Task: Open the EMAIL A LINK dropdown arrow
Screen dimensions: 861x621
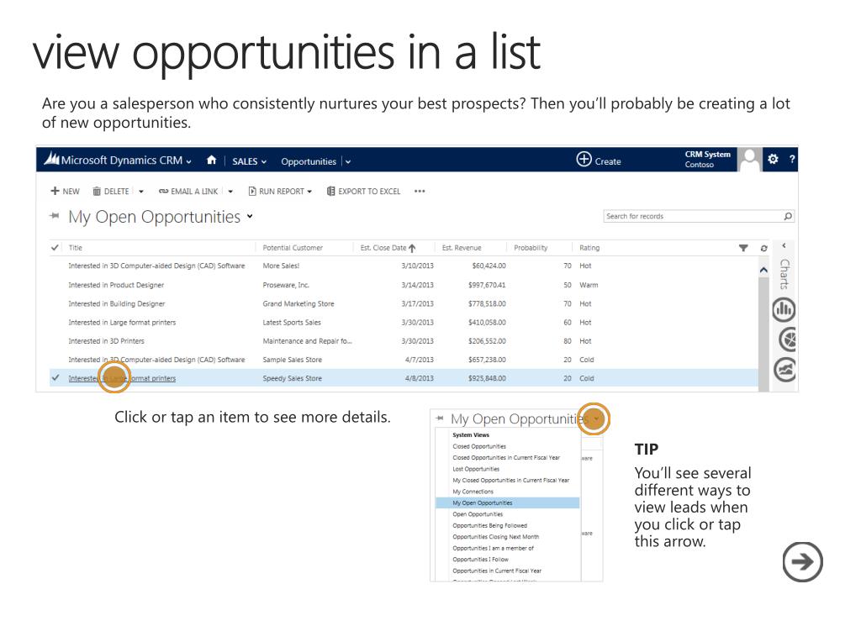Action: point(230,192)
